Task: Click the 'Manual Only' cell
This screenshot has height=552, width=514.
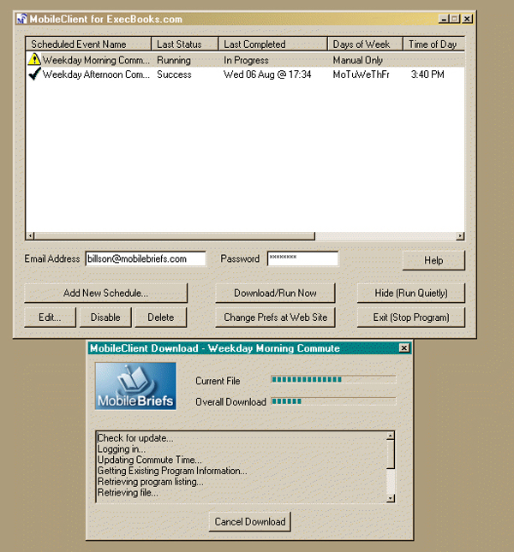Action: coord(357,60)
